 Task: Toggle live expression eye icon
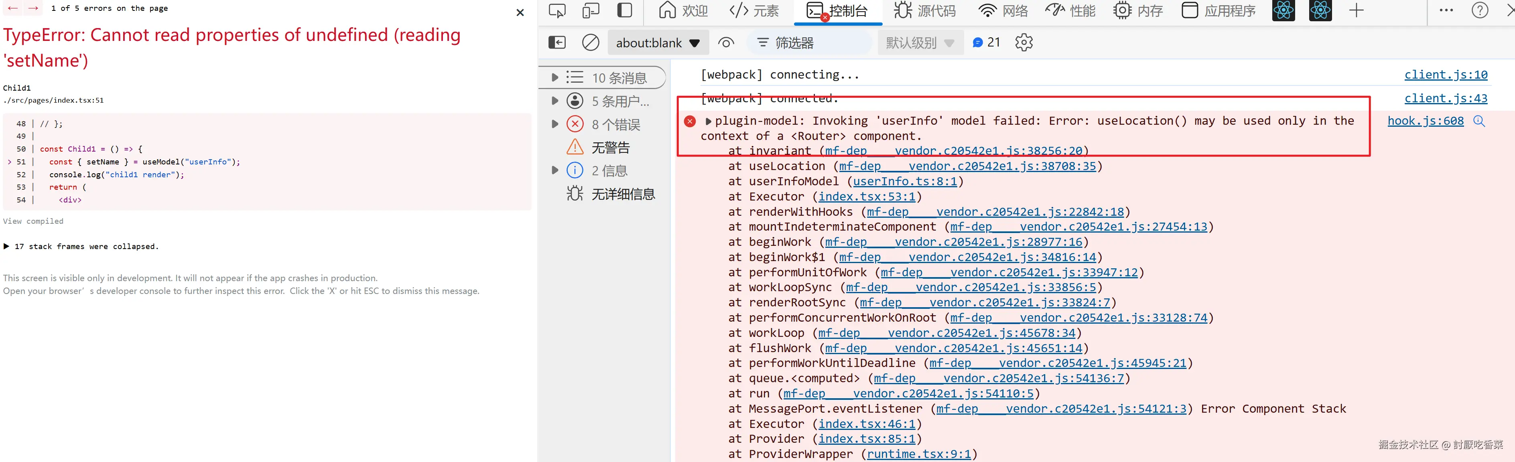(726, 43)
